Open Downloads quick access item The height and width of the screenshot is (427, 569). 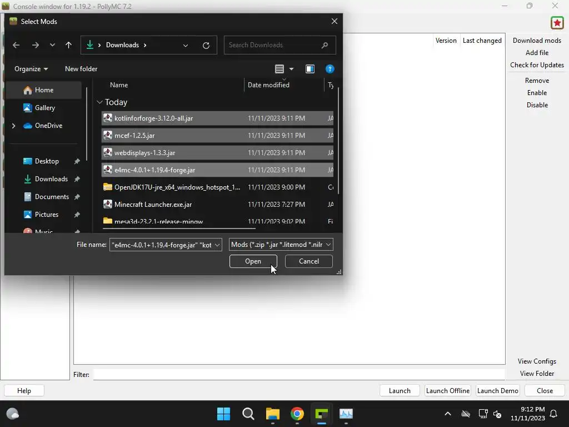[x=51, y=179]
